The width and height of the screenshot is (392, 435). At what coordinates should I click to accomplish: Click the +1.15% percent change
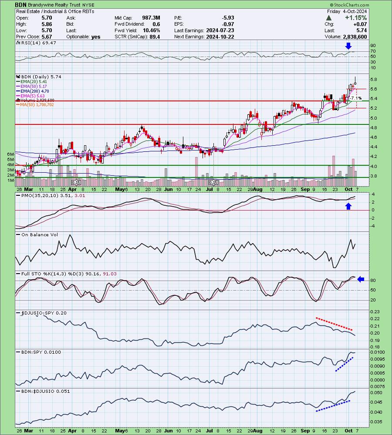pyautogui.click(x=356, y=18)
